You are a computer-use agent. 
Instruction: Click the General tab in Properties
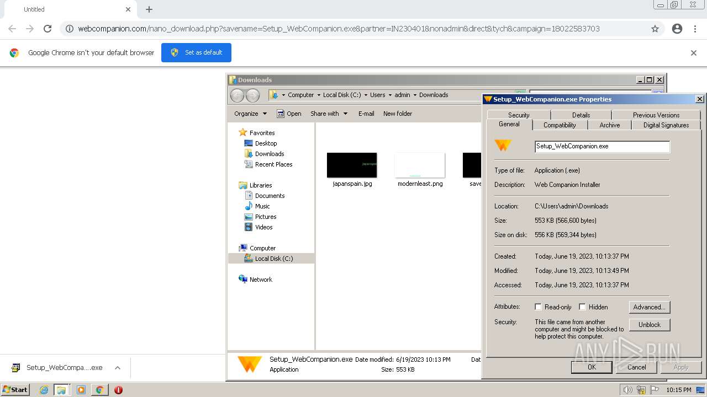click(x=509, y=124)
